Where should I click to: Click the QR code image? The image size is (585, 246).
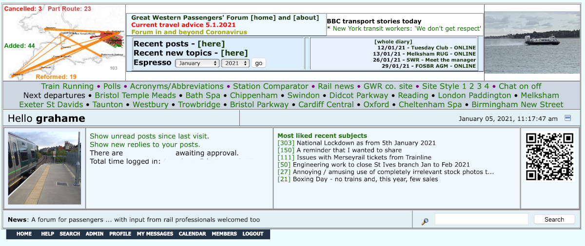click(549, 157)
